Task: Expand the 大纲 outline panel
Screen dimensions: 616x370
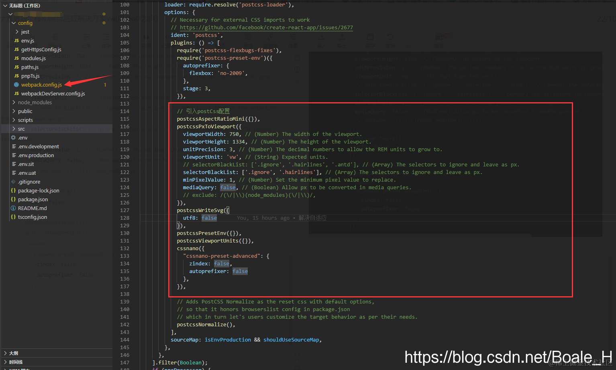Action: pos(5,353)
